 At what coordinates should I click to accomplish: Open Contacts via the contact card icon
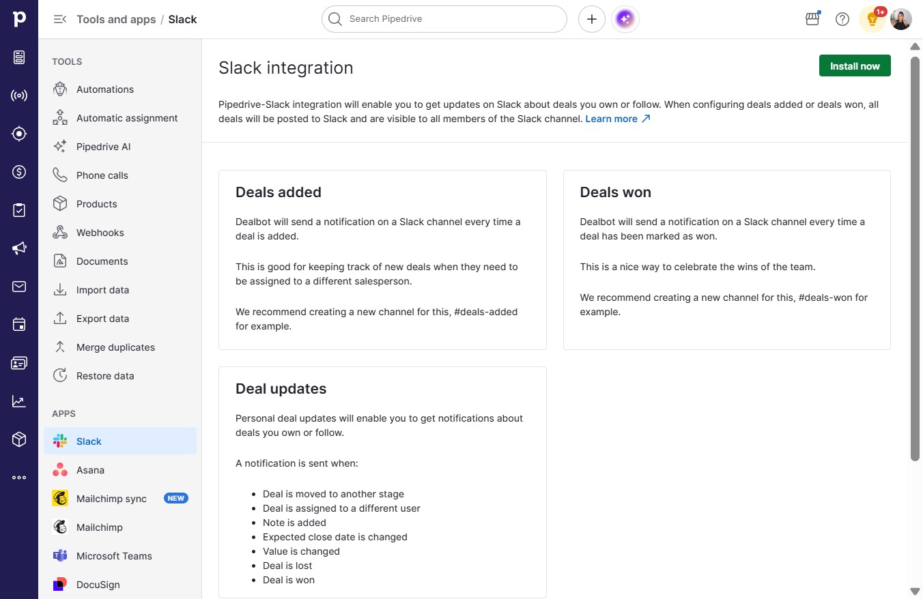19,363
